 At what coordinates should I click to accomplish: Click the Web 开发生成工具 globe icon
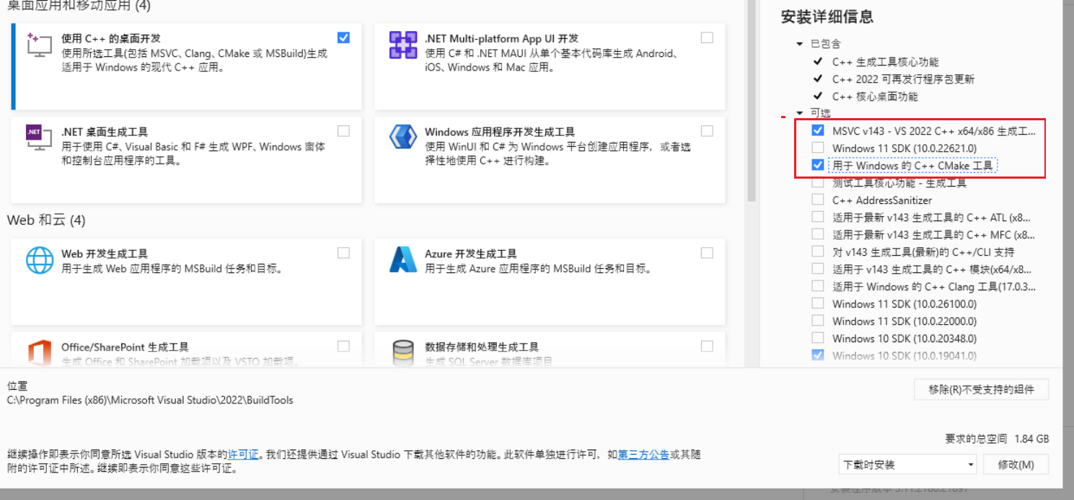click(x=40, y=260)
